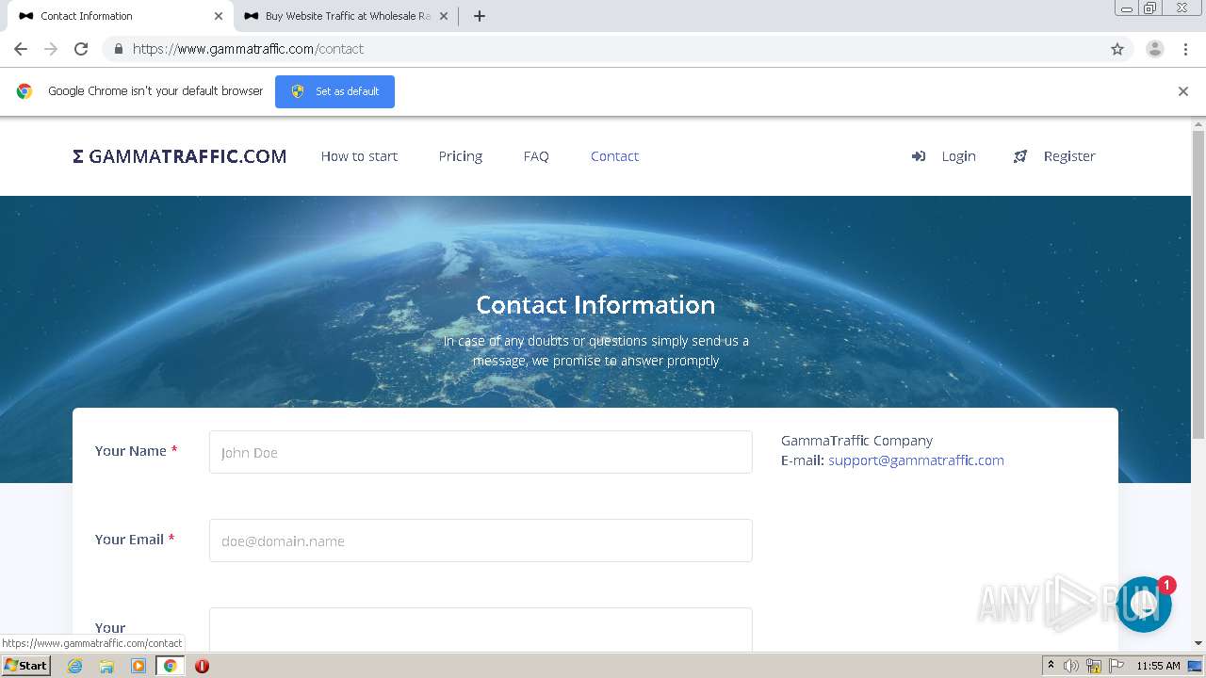The width and height of the screenshot is (1206, 678).
Task: Select the Chrome taskbar icon
Action: tap(171, 666)
